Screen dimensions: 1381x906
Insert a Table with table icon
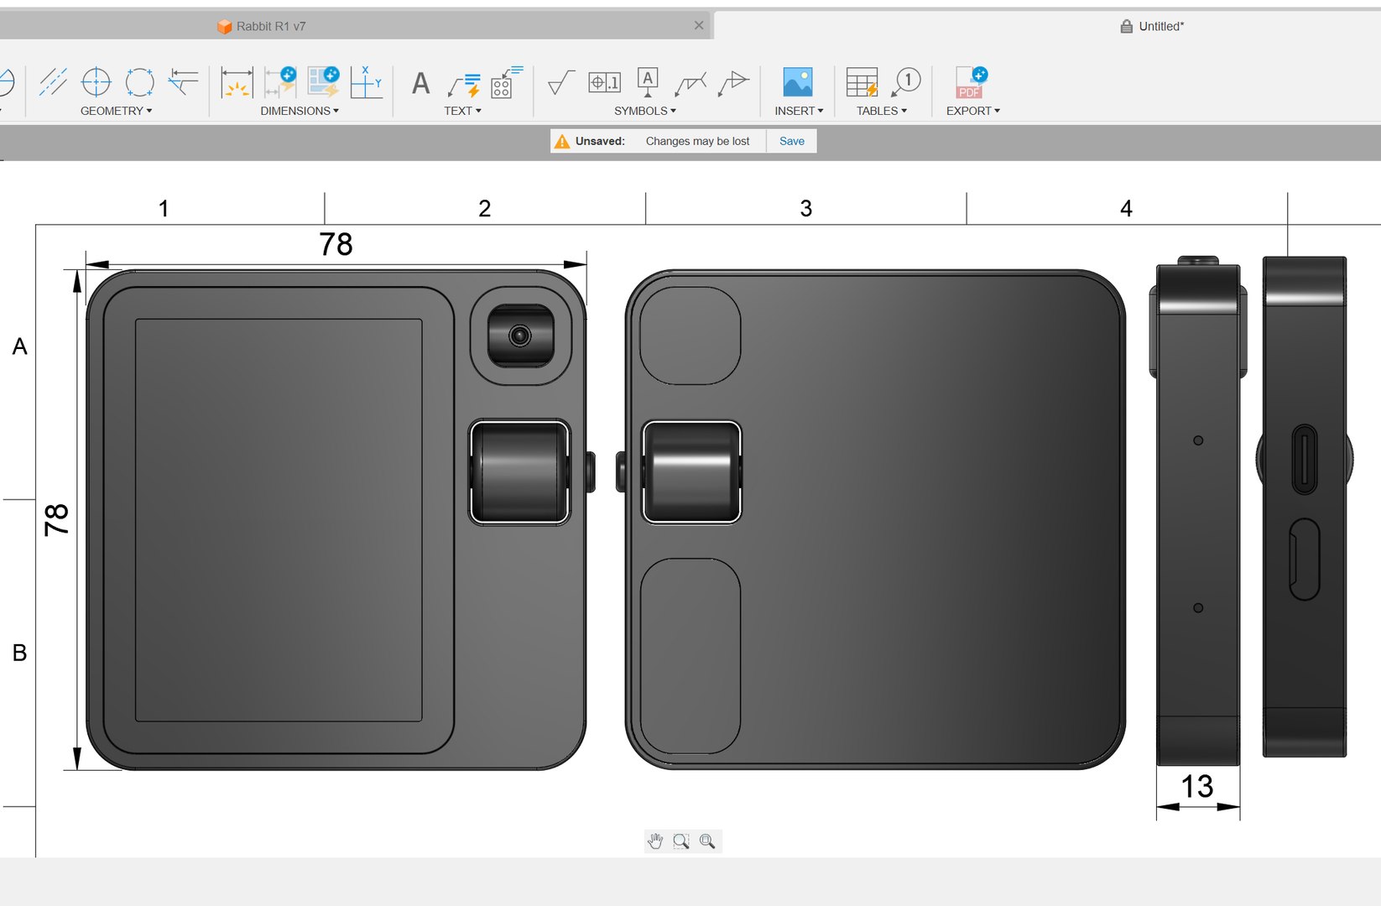click(862, 82)
